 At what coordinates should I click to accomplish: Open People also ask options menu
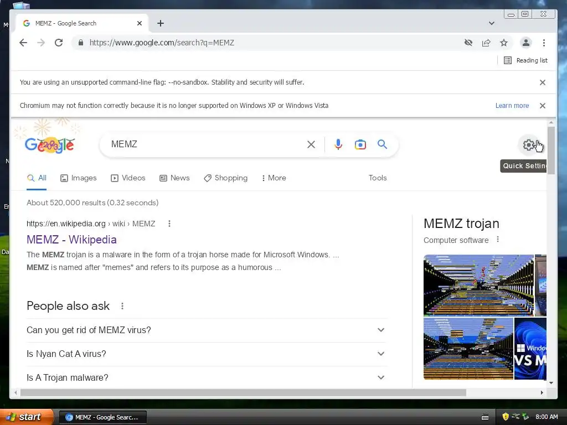(x=122, y=306)
